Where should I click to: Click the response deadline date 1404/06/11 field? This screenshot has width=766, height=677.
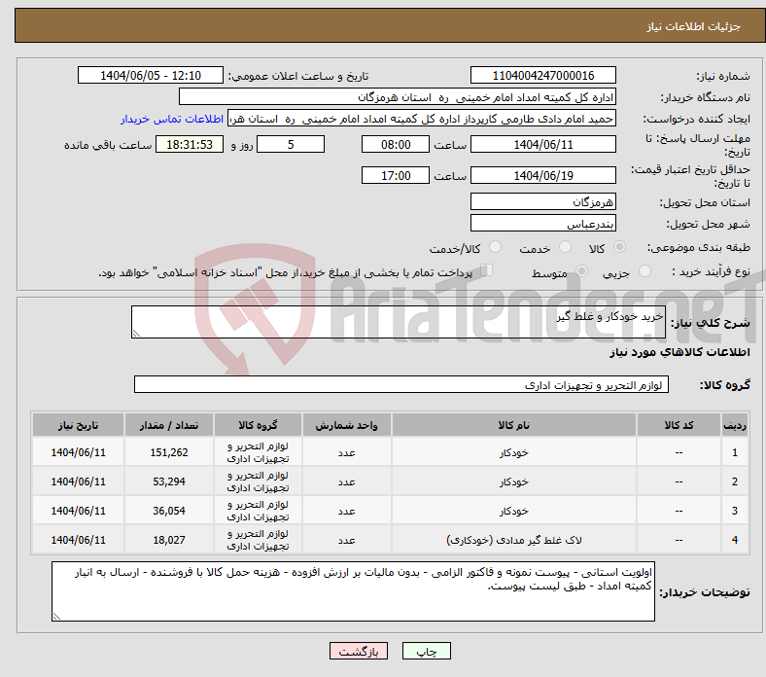(542, 144)
